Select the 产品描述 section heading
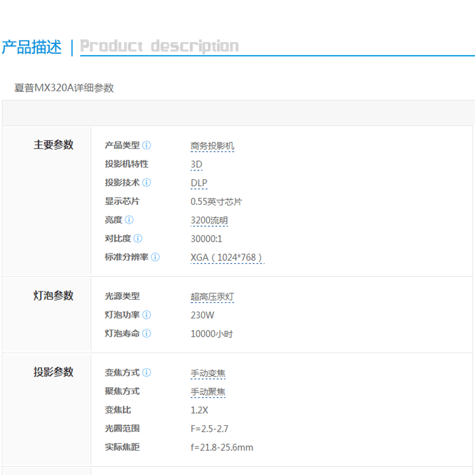 click(x=31, y=47)
